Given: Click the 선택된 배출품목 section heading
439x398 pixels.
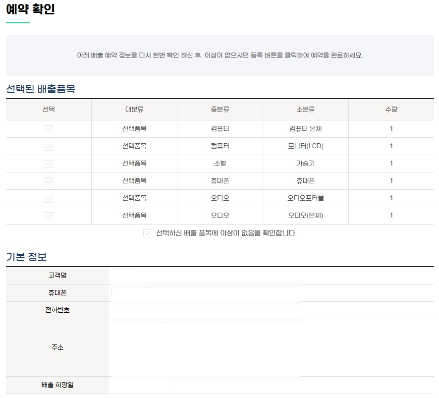Looking at the screenshot, I should (41, 89).
